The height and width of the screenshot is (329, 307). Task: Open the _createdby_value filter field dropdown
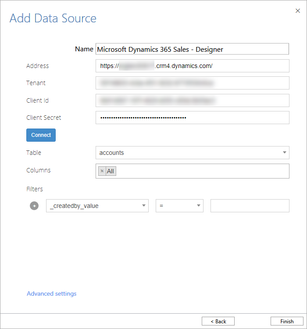pyautogui.click(x=97, y=206)
